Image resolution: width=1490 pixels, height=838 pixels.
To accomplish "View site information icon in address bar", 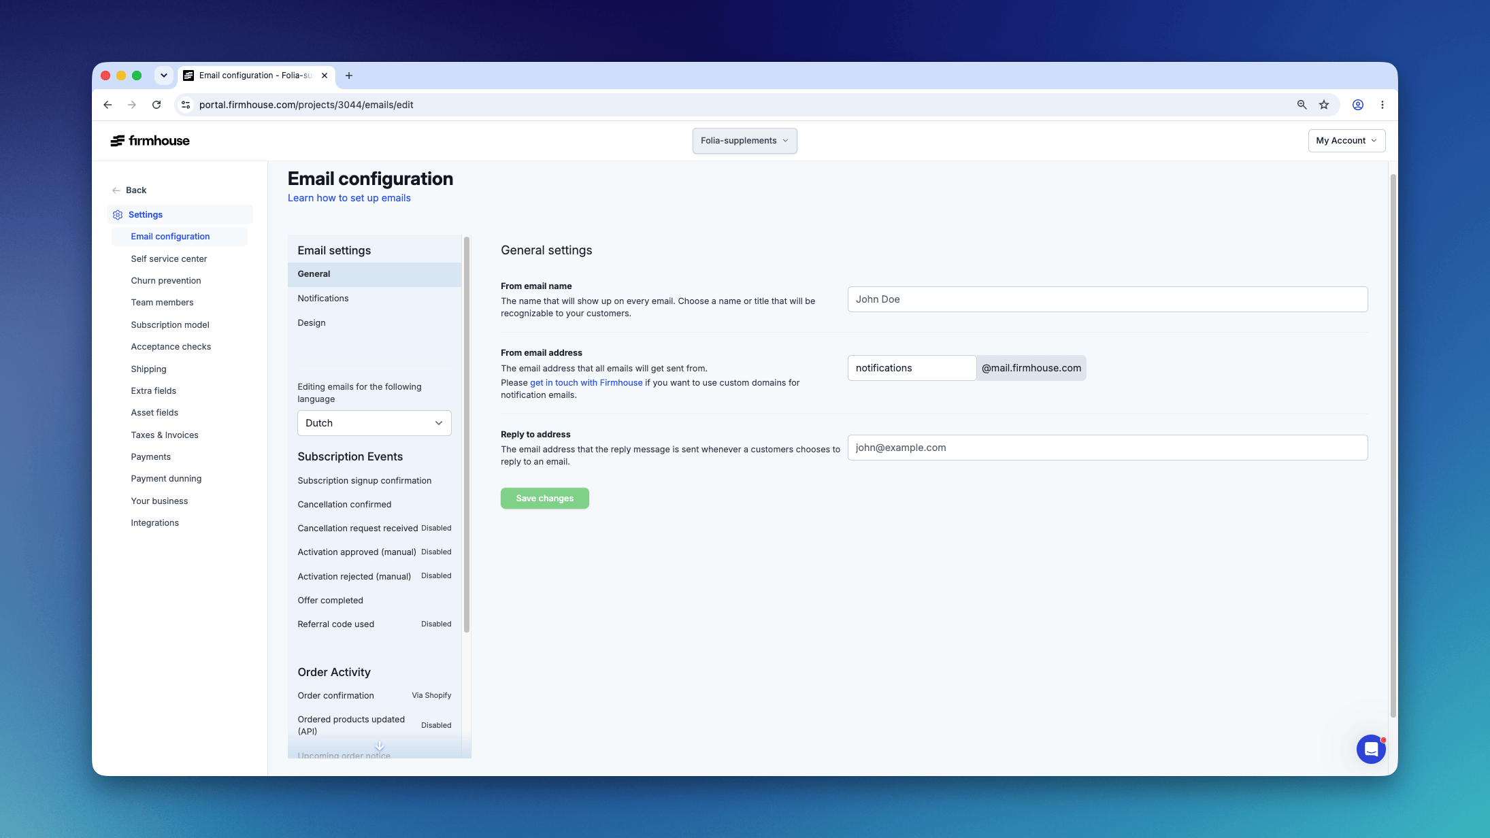I will (186, 105).
